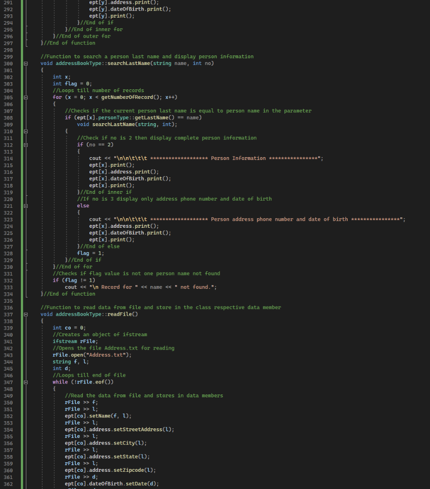Click '}//End of inner for' comment on line 295
430x489 pixels.
click(x=94, y=29)
